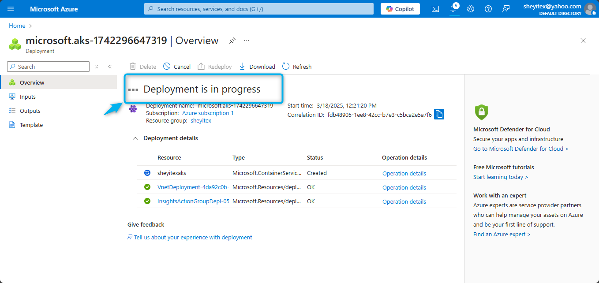Click the Microsoft.ContainerServic... type cell

coord(267,173)
